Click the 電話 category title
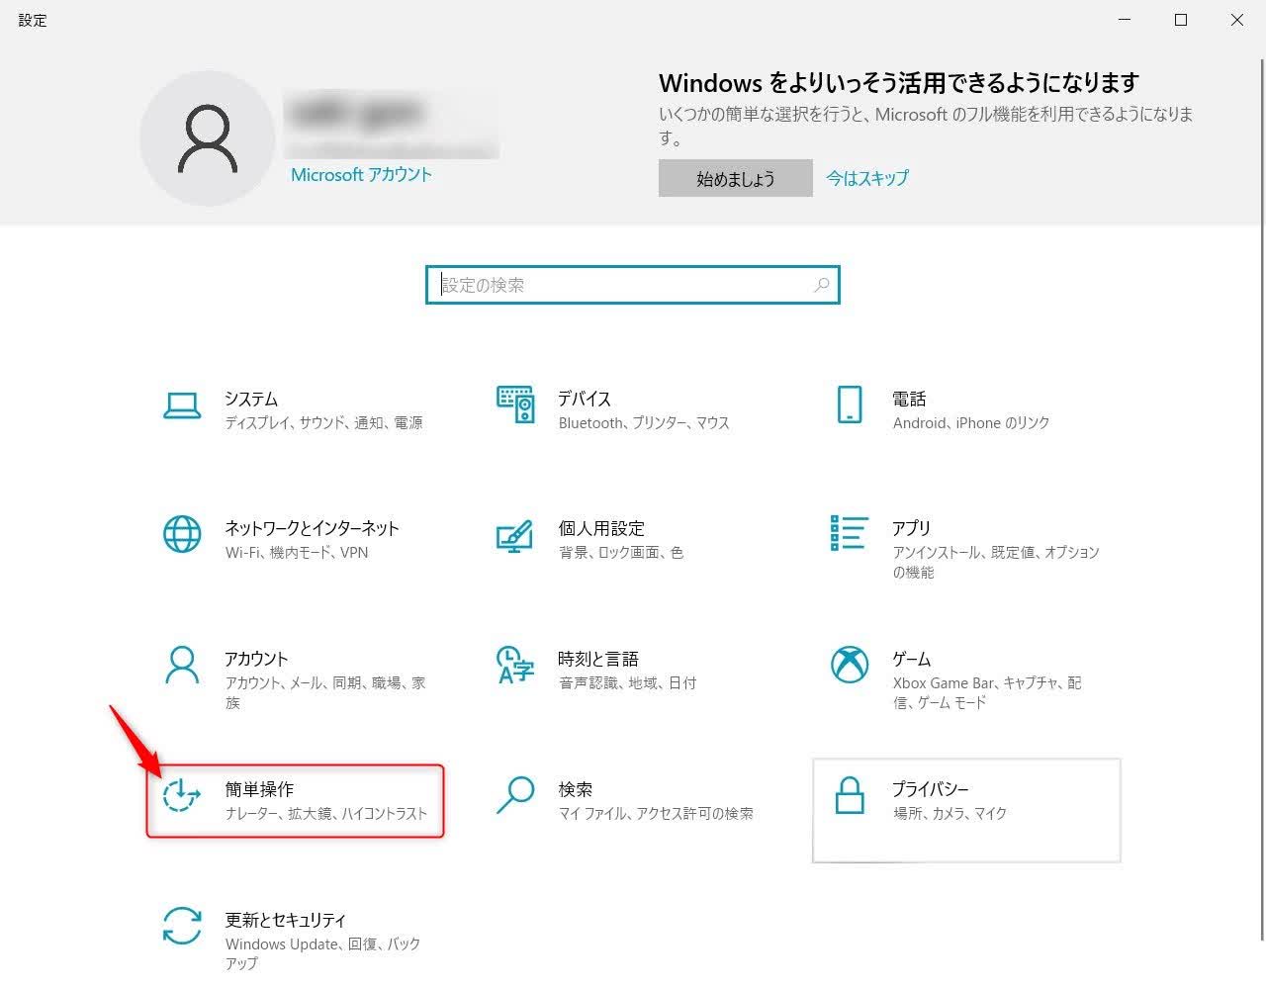1266x989 pixels. pos(909,399)
